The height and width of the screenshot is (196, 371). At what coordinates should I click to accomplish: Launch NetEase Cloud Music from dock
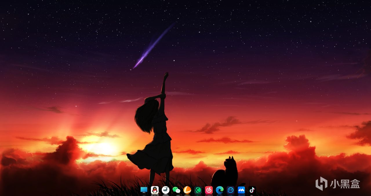click(x=209, y=190)
